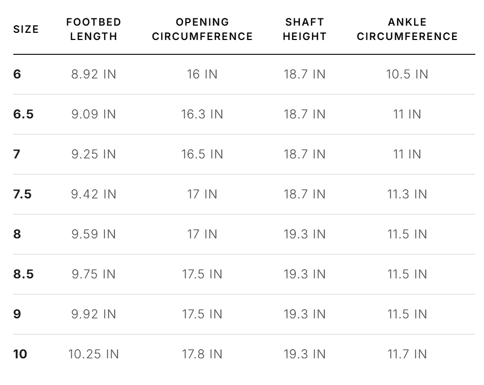The width and height of the screenshot is (484, 385).
Task: Select the size 7 row label
Action: pos(17,154)
